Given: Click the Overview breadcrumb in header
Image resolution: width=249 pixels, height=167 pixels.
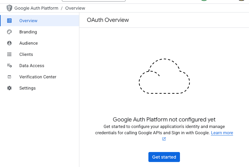Looking at the screenshot, I should tap(75, 8).
